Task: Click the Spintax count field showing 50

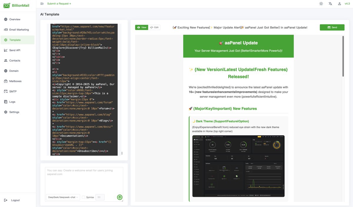Action: click(100, 197)
